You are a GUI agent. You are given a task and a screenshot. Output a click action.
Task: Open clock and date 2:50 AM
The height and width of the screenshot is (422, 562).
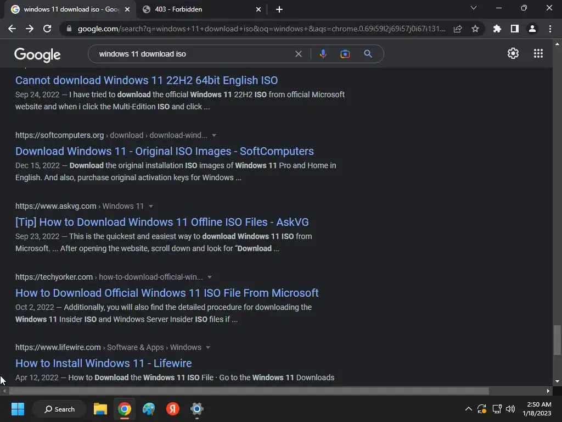(537, 409)
